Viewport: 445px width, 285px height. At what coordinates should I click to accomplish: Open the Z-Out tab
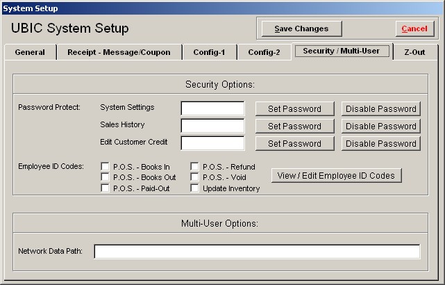click(x=415, y=52)
